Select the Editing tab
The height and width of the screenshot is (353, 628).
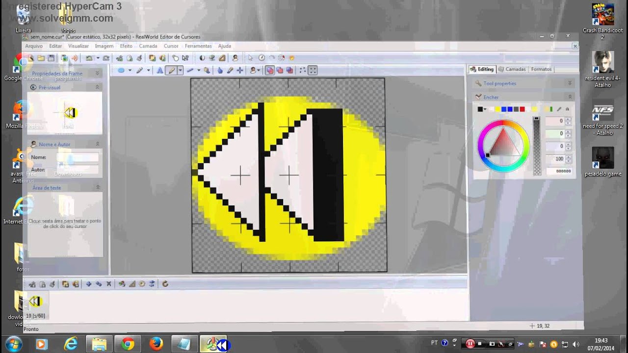482,69
